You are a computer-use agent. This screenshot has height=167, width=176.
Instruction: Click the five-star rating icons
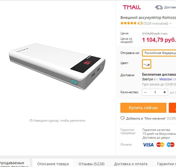[128, 23]
